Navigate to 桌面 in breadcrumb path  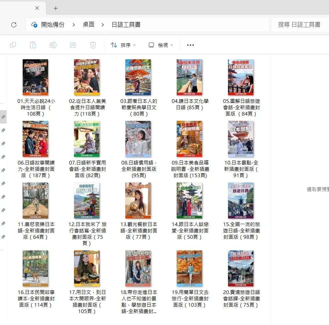(88, 25)
